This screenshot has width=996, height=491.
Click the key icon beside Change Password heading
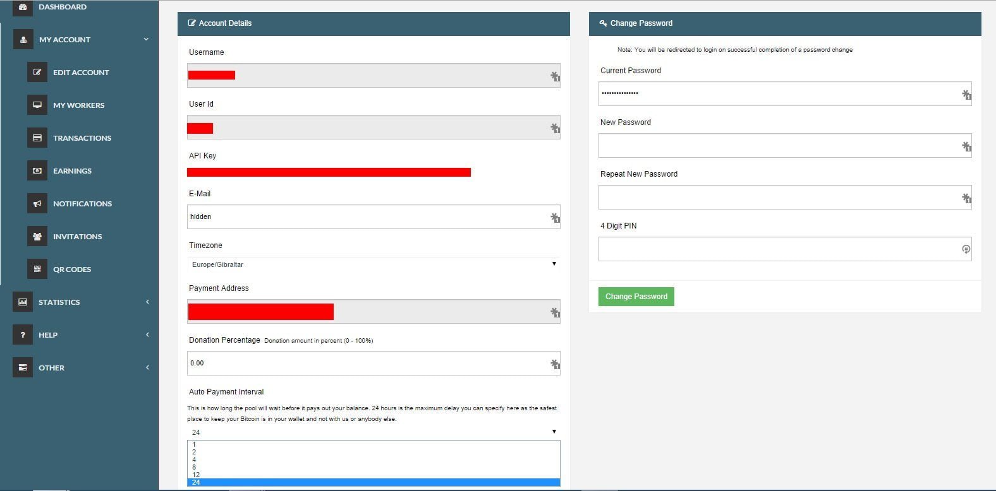603,23
